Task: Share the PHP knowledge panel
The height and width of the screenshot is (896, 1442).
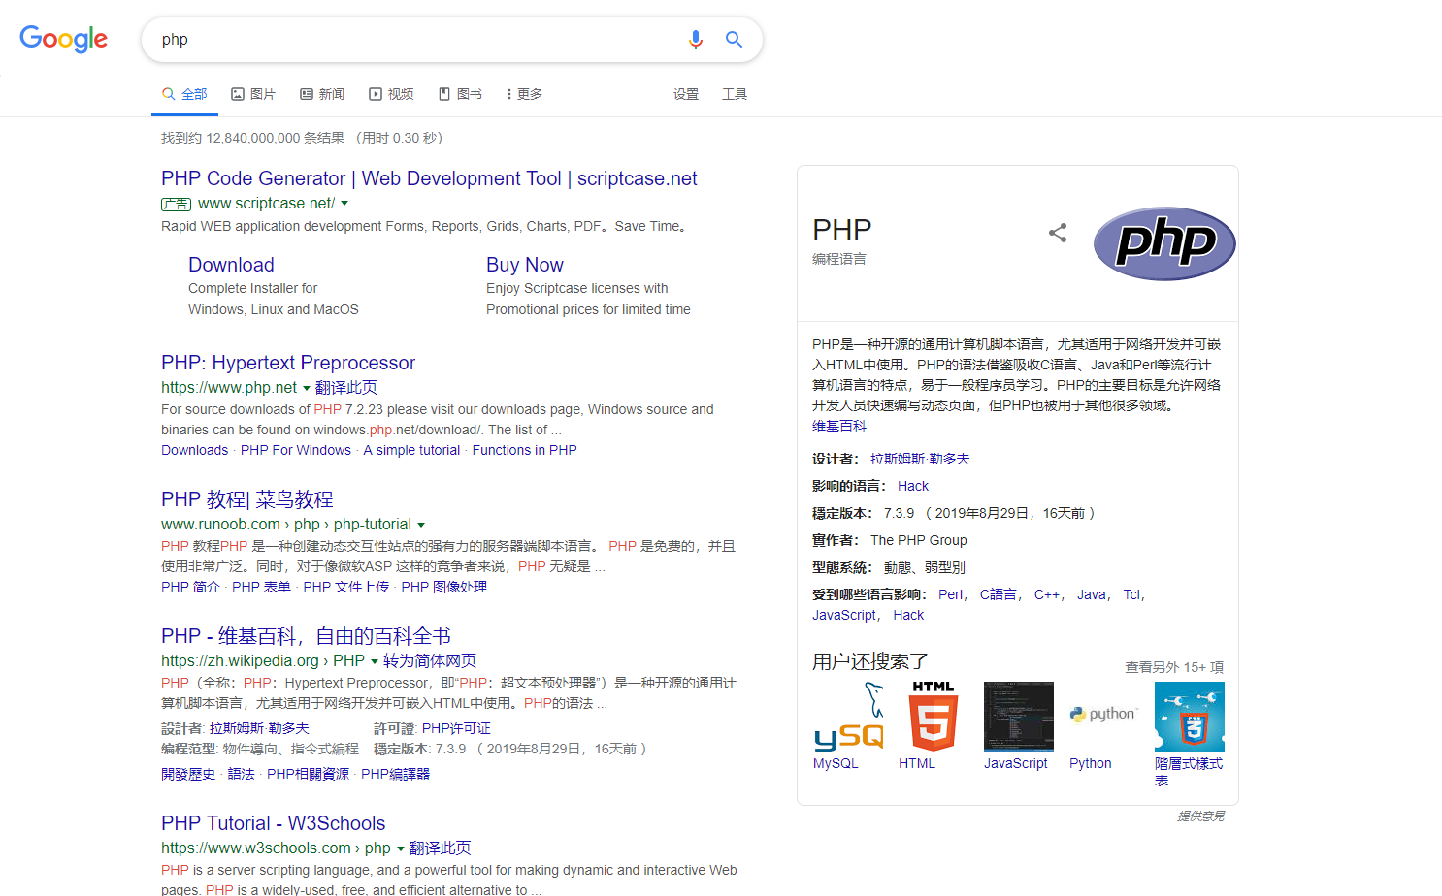Action: pyautogui.click(x=1058, y=233)
